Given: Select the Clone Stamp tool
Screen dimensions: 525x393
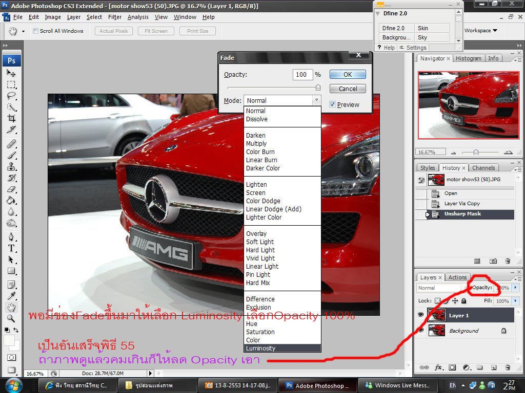Looking at the screenshot, I should pos(11,166).
